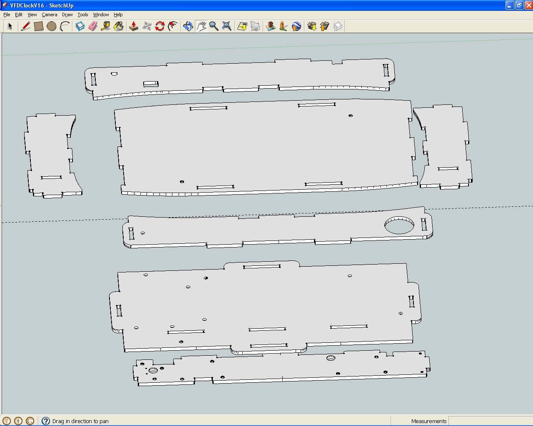
Task: Open the View menu
Action: 32,15
